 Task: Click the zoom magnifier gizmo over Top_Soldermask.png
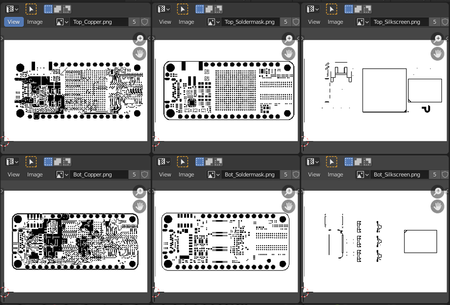[288, 39]
